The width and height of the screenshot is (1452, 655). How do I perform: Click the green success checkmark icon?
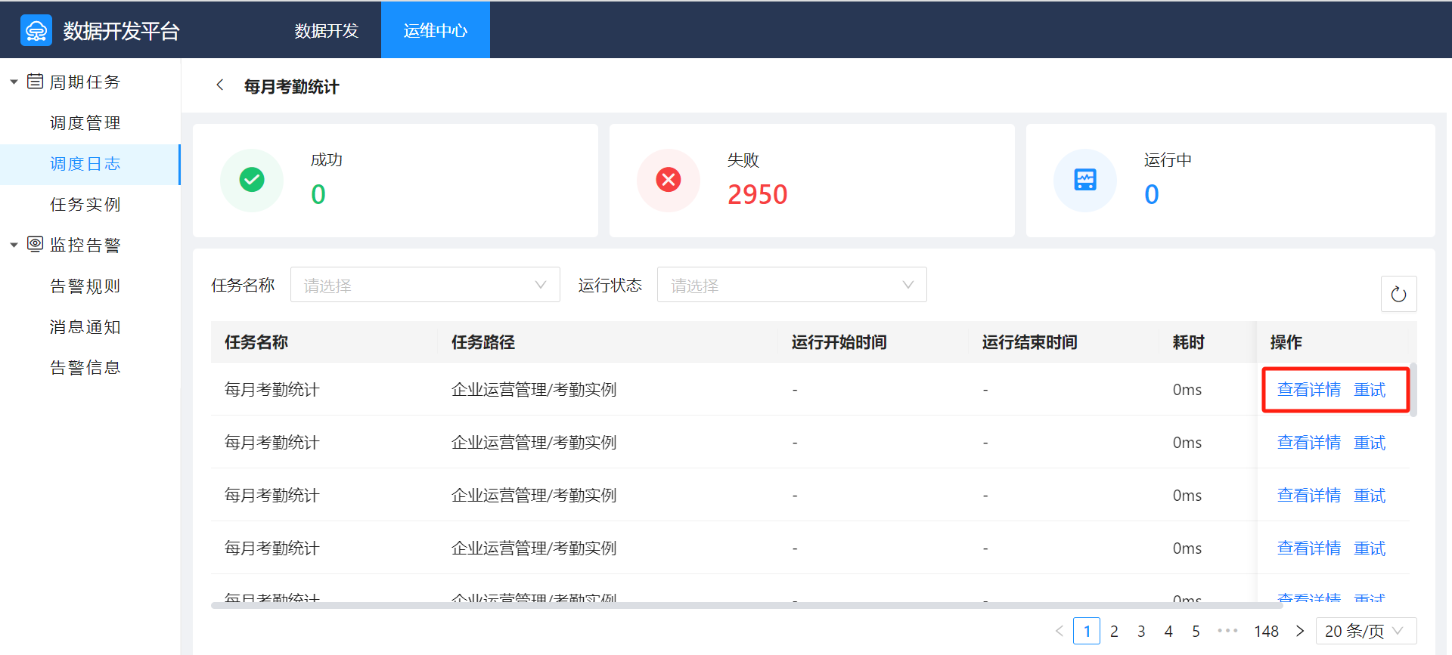pos(252,180)
